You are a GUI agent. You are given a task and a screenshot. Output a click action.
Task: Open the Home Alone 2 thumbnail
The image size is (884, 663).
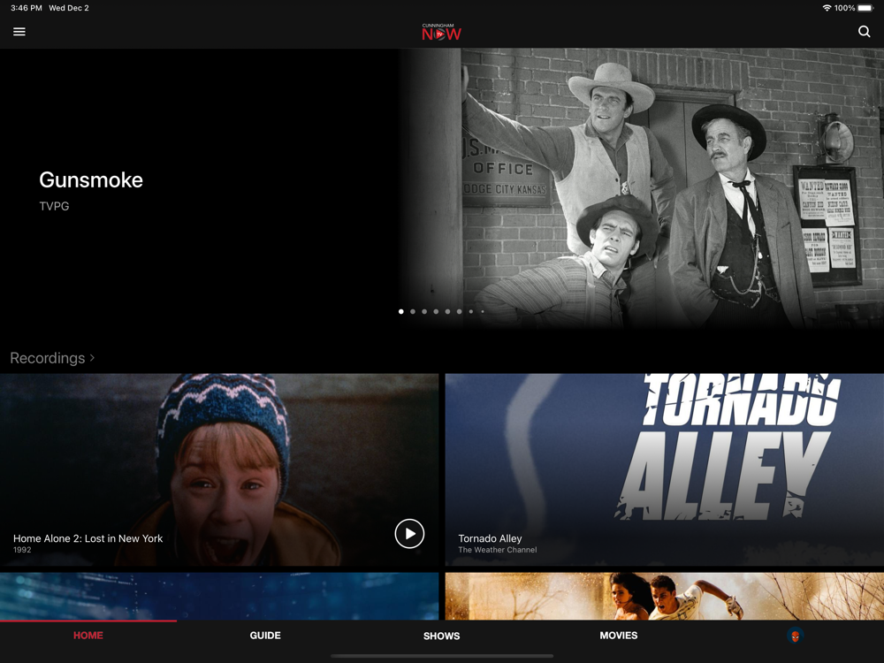[219, 469]
